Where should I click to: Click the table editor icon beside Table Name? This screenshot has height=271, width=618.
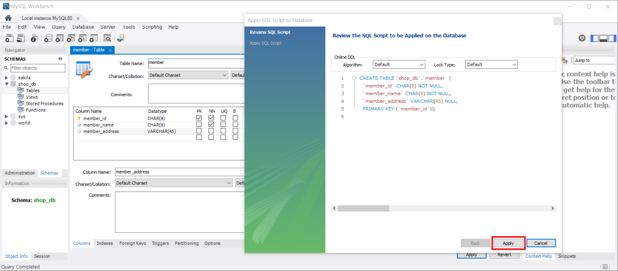84,69
